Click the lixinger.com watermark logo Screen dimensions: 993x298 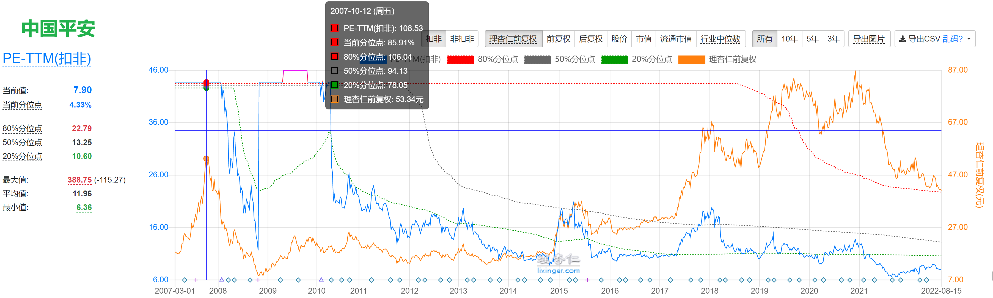tap(558, 264)
